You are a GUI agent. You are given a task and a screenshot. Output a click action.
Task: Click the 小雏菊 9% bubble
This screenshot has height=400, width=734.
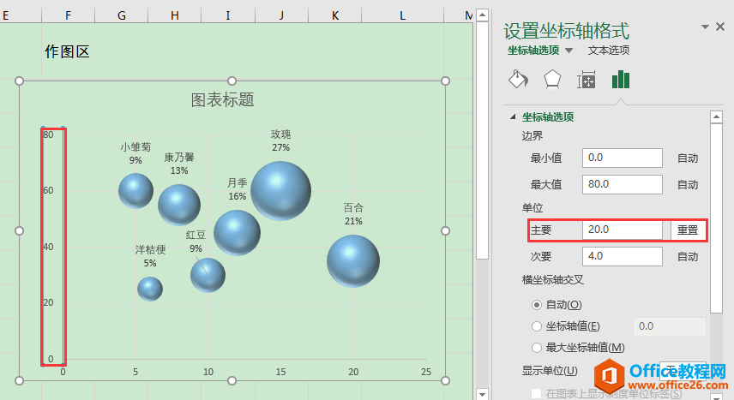pyautogui.click(x=135, y=191)
